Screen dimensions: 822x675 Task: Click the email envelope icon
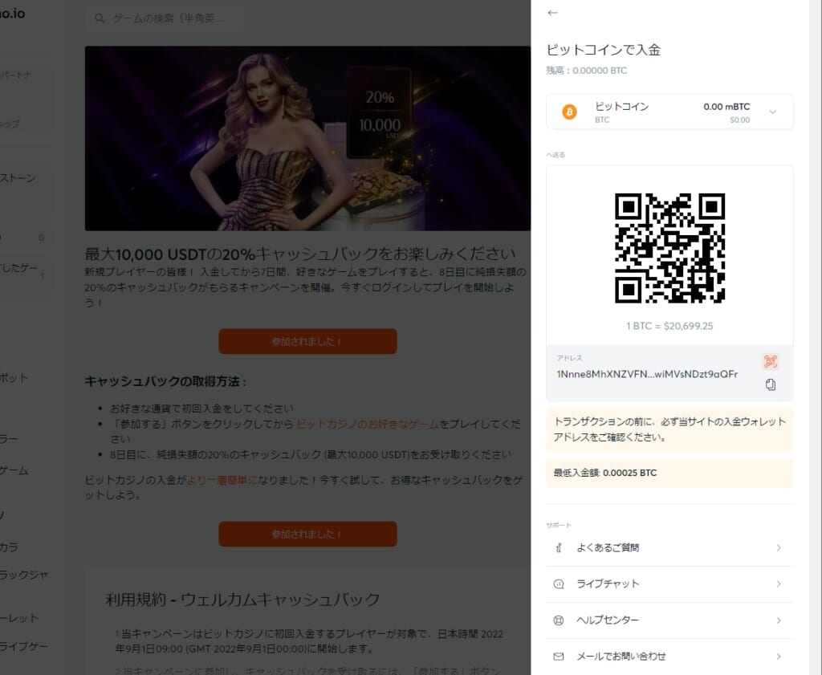(x=559, y=657)
